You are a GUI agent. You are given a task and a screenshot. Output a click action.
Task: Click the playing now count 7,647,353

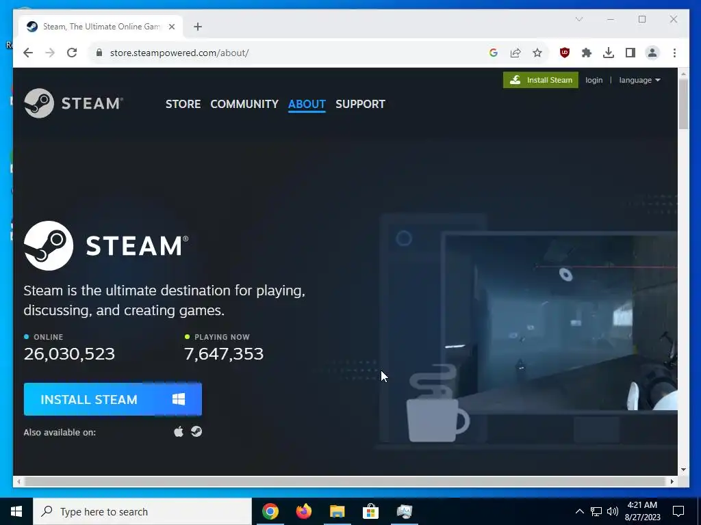coord(224,353)
